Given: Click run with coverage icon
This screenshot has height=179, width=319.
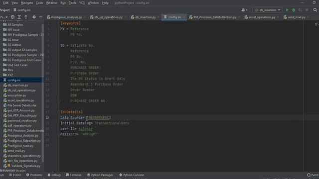Looking at the screenshot, I should pos(300,10).
